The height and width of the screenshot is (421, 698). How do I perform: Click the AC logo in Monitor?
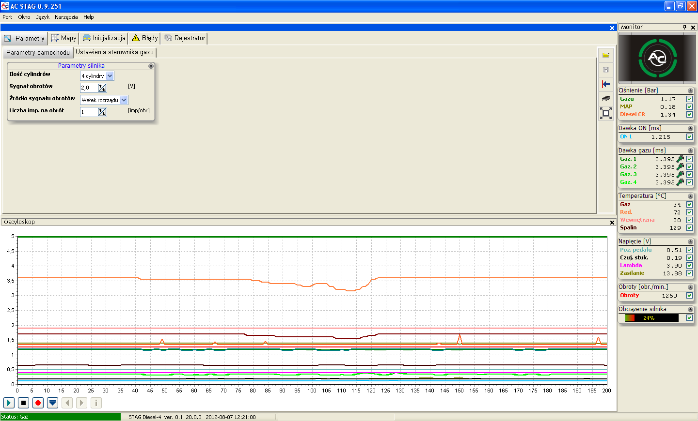pos(657,58)
